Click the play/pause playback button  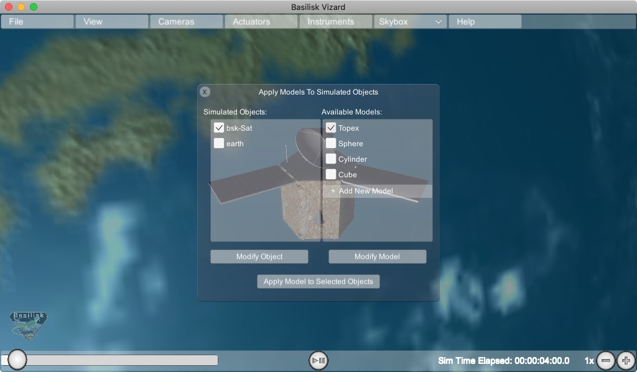318,360
